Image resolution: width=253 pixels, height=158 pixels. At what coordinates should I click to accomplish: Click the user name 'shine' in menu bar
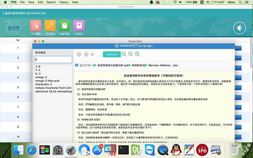(231, 2)
